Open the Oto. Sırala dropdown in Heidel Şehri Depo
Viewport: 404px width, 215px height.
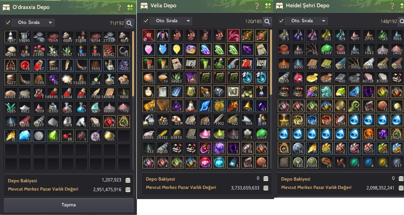point(306,21)
